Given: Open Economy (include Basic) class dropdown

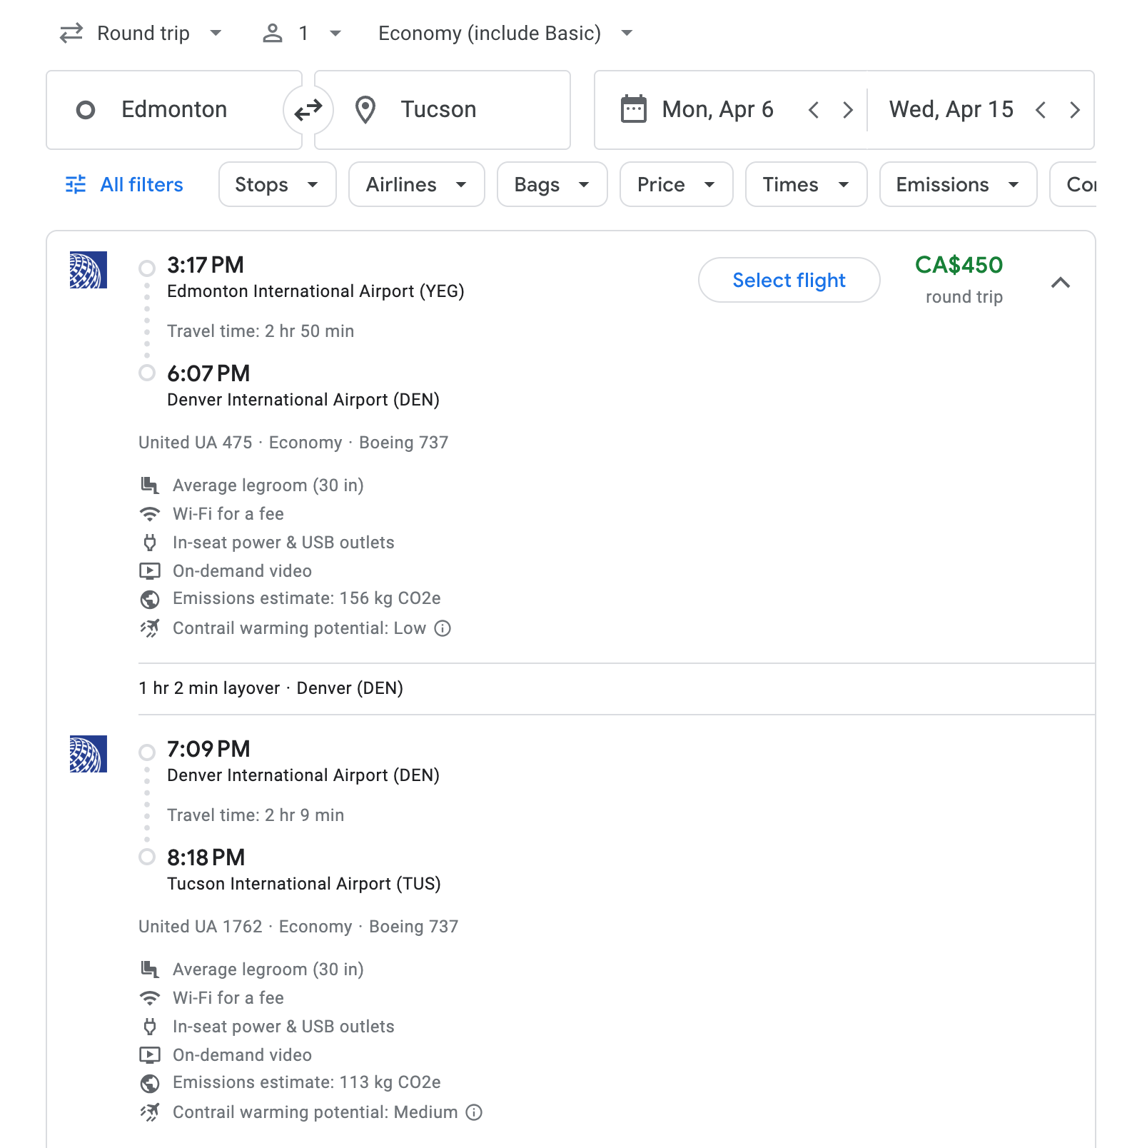Looking at the screenshot, I should pos(505,34).
